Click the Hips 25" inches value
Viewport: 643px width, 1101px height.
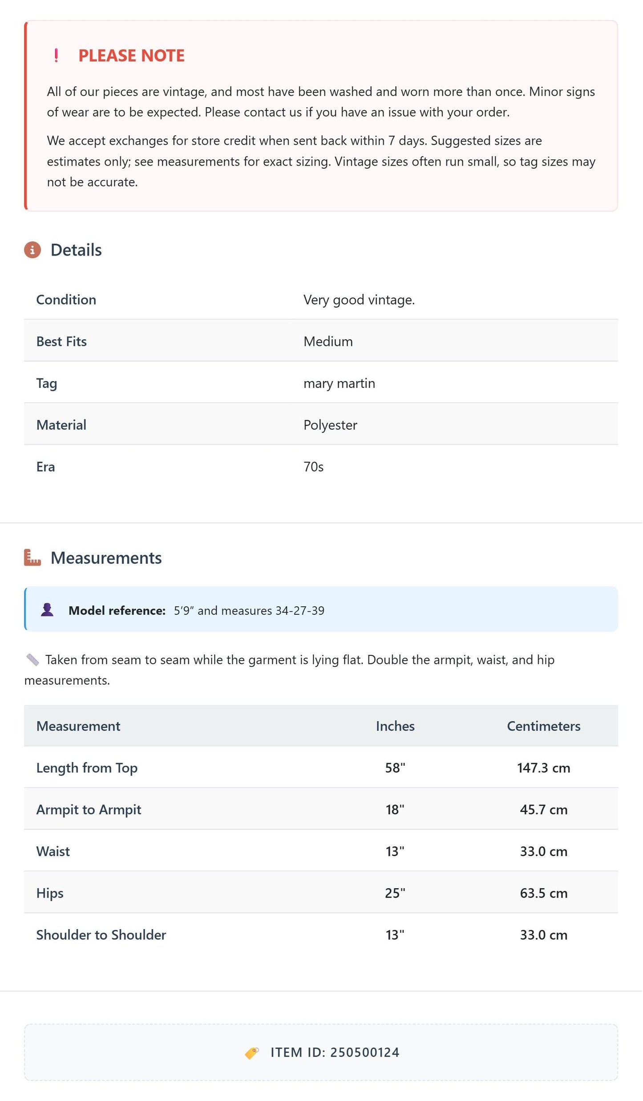(395, 893)
